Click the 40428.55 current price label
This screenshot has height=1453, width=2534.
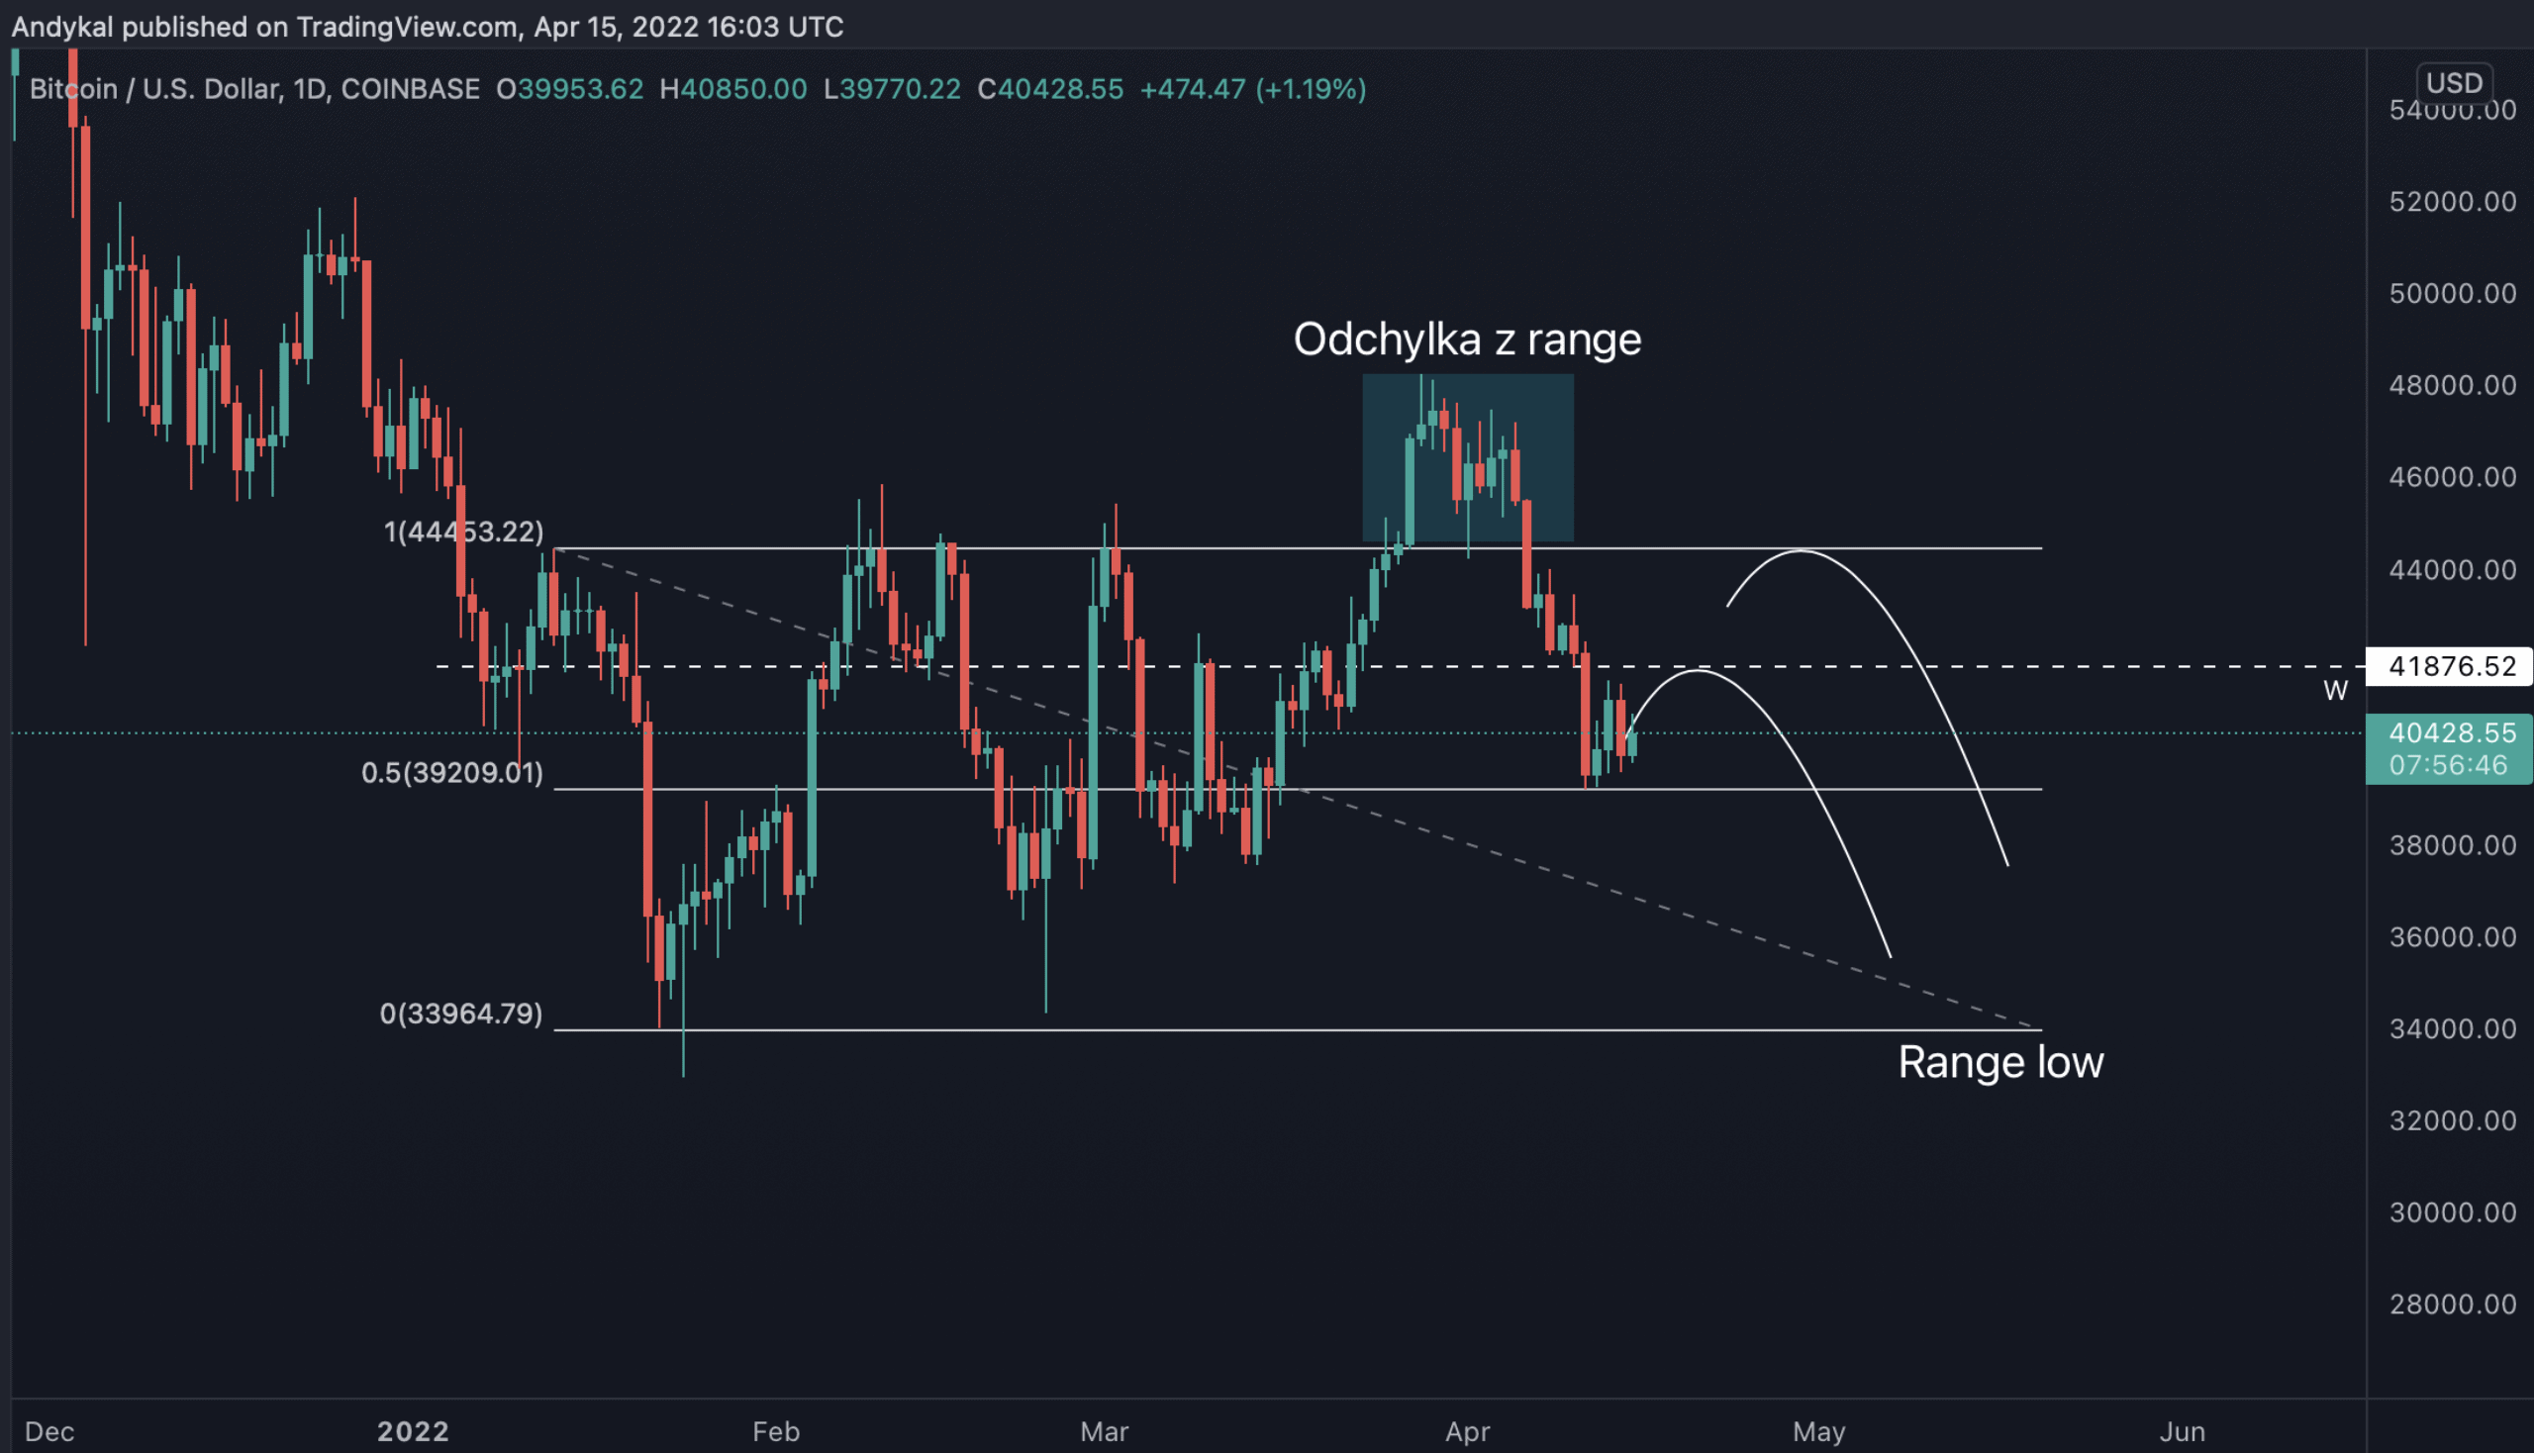[2451, 733]
